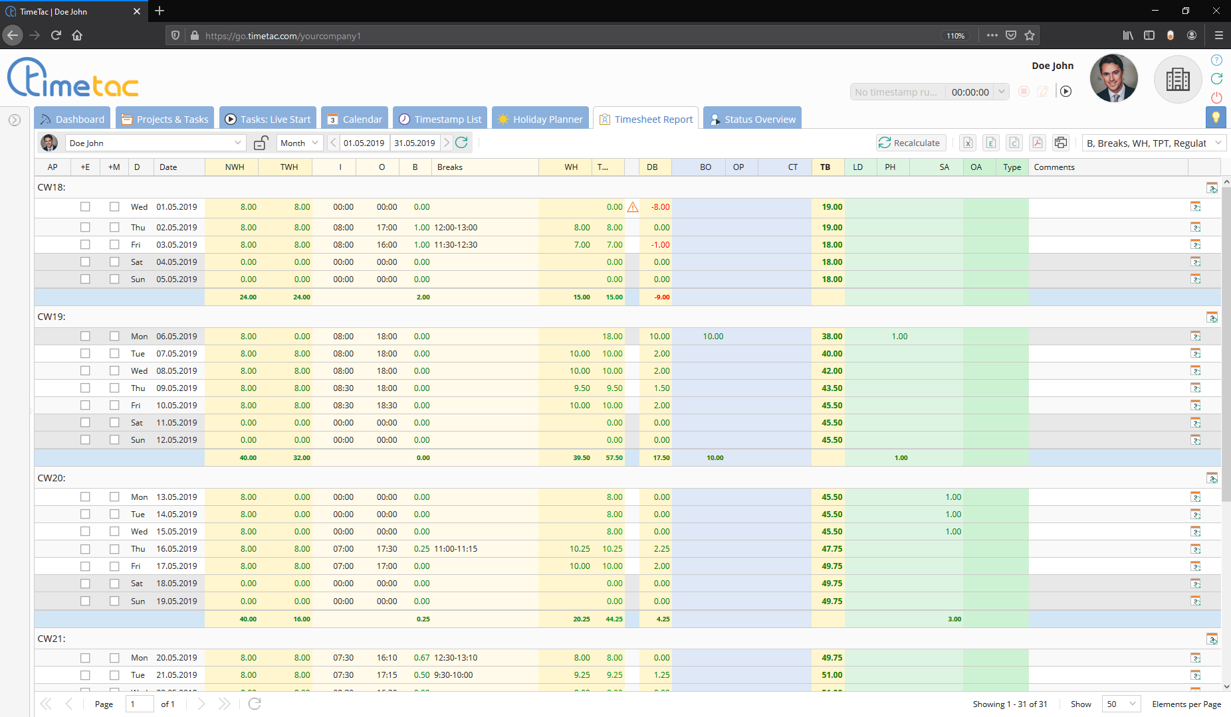Switch to the Dashboard tab
Viewport: 1231px width, 717px height.
[x=72, y=119]
